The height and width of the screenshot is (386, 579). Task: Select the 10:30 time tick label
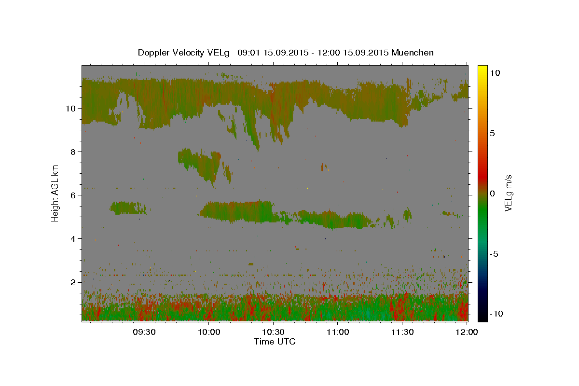(274, 332)
